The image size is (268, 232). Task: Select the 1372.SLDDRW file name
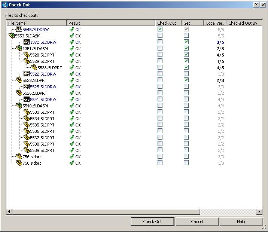[43, 42]
